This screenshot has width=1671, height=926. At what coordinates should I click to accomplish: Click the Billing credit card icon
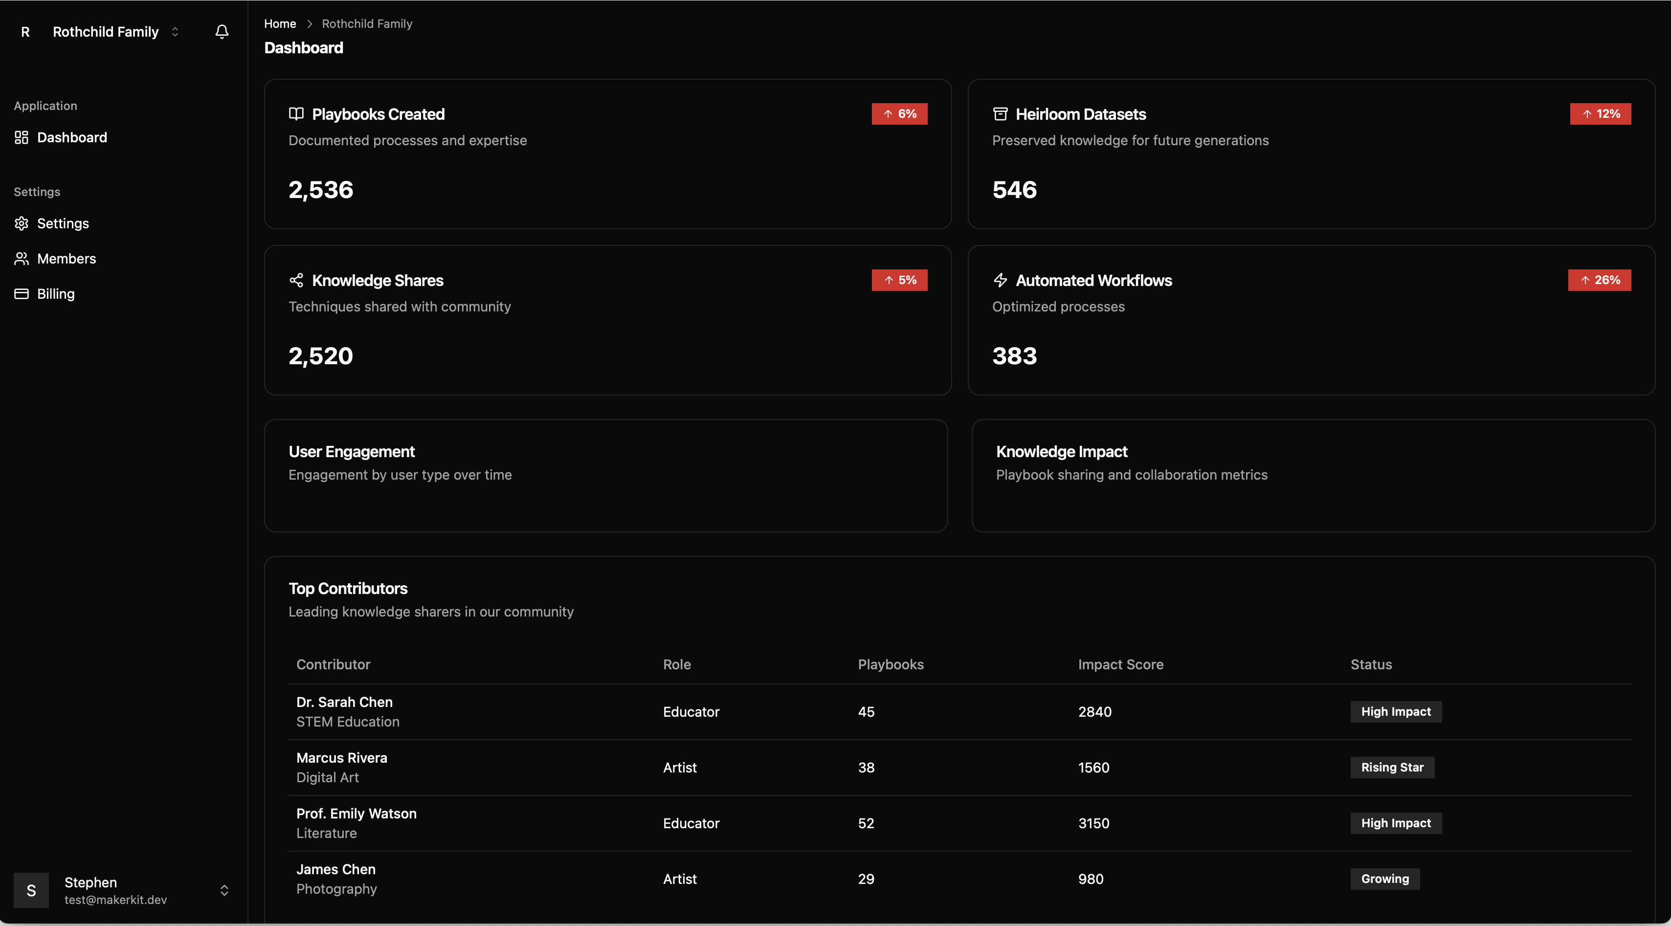(22, 294)
